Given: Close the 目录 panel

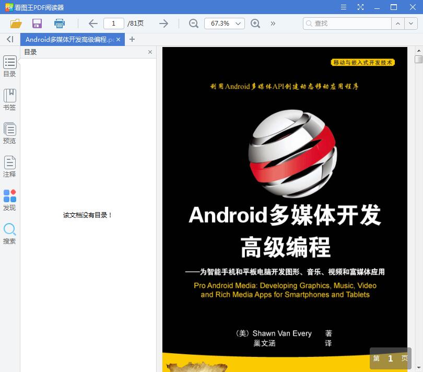Looking at the screenshot, I should (150, 52).
